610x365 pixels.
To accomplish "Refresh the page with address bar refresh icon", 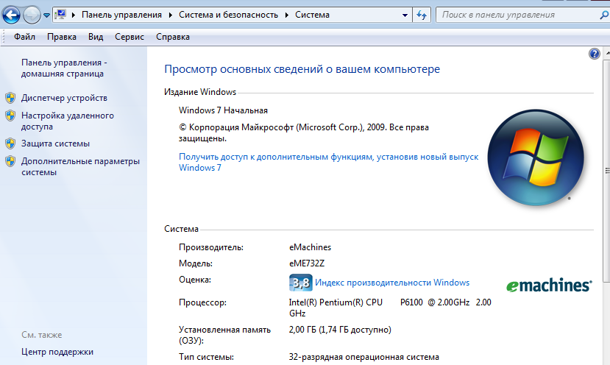I will [422, 15].
